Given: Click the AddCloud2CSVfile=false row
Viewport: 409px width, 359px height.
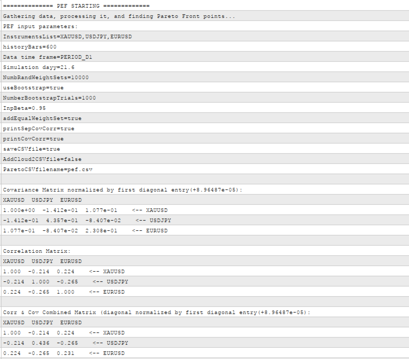Looking at the screenshot, I should click(205, 159).
